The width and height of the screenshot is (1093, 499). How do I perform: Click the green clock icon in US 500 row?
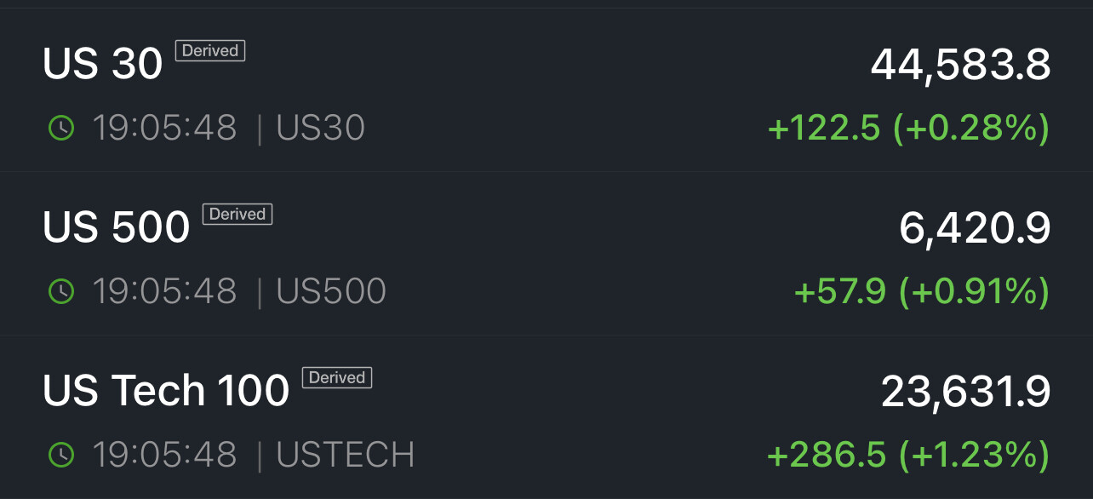[x=61, y=292]
